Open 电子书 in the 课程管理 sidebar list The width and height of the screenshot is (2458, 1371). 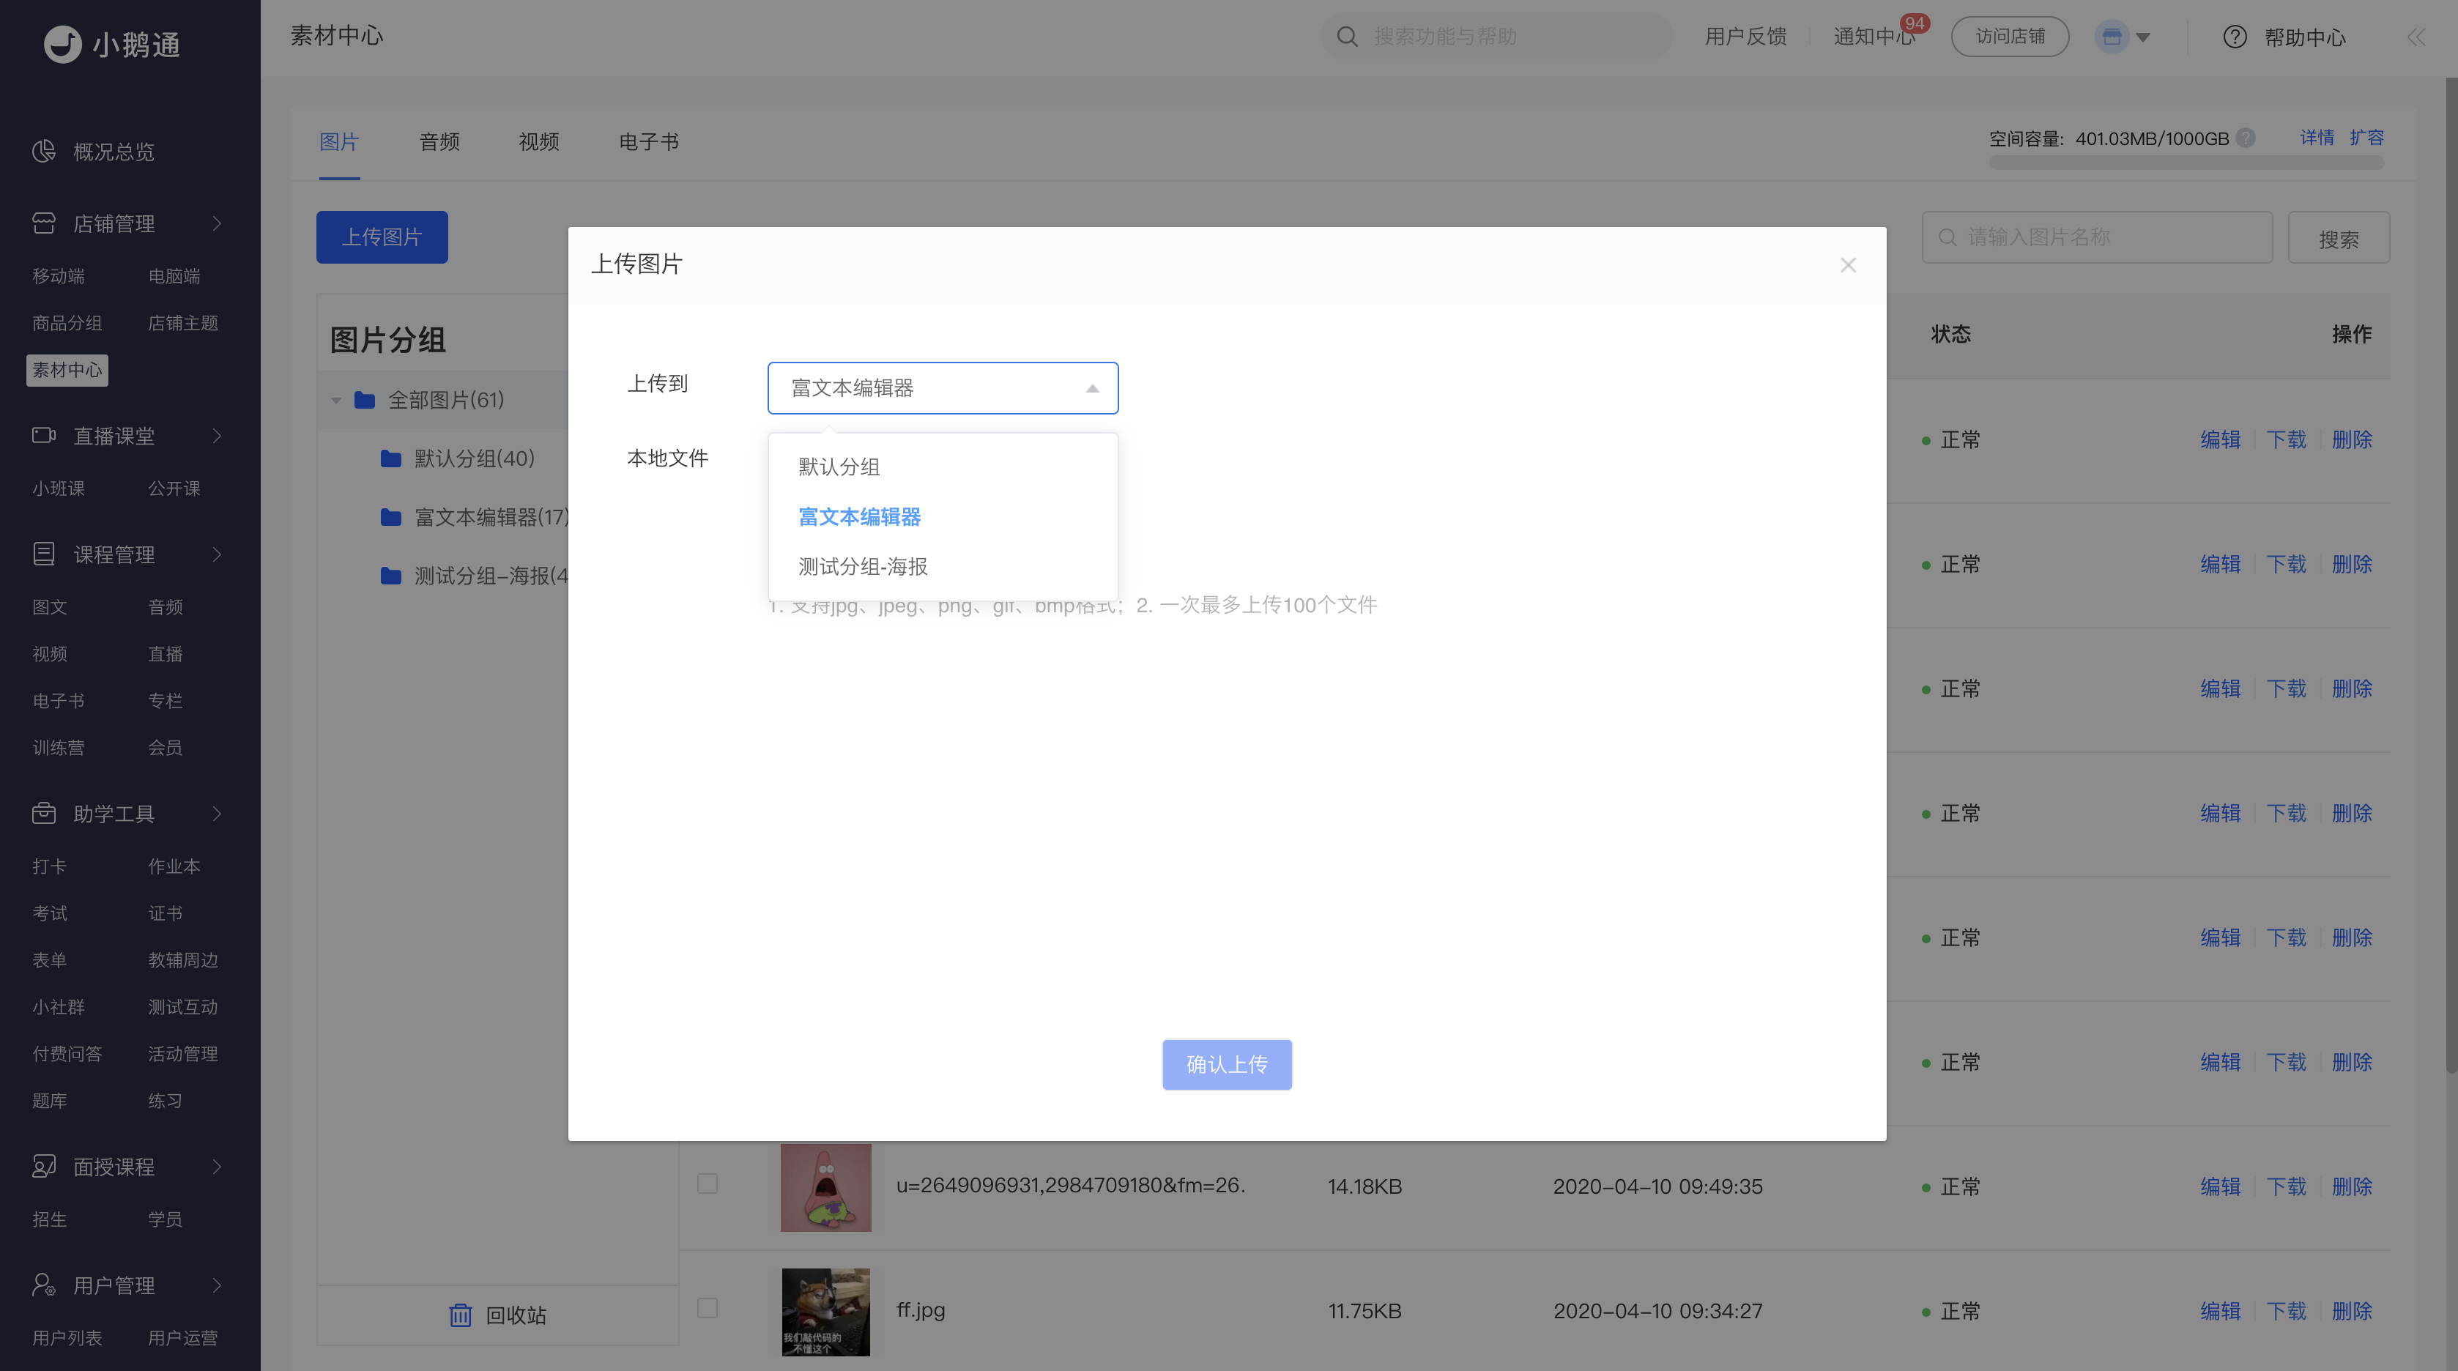pos(58,701)
